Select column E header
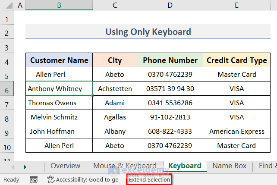This screenshot has height=185, width=277. (x=237, y=5)
